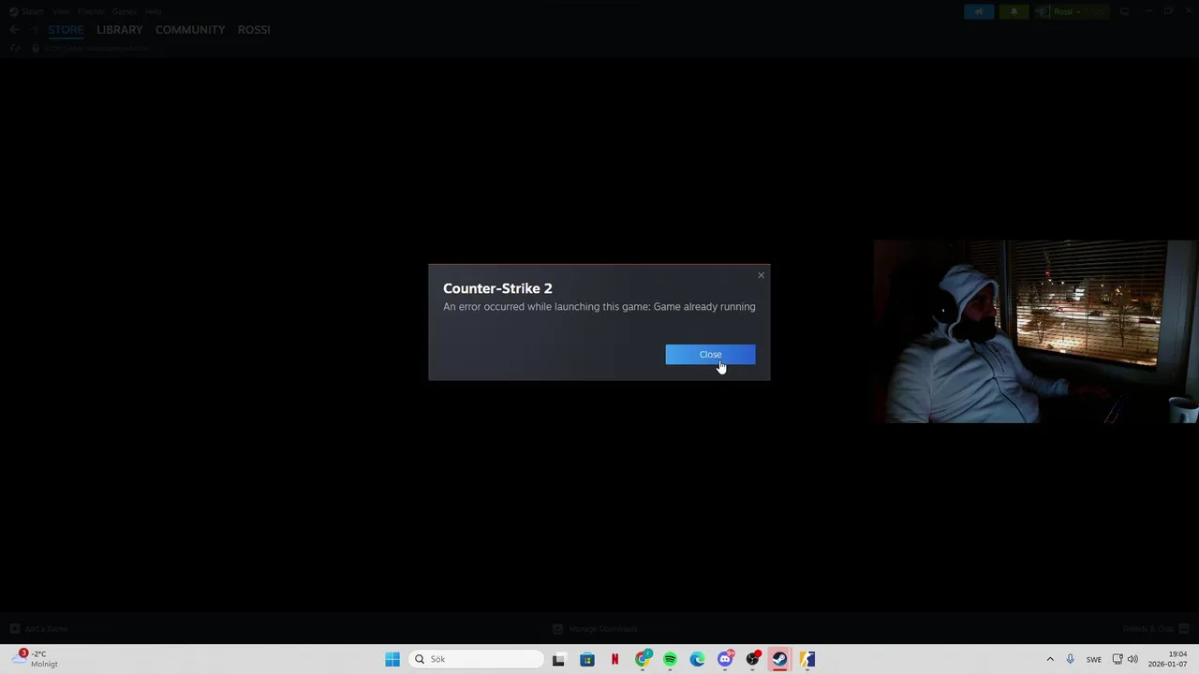Open the clock and date at 19:04
1199x674 pixels.
tap(1168, 659)
